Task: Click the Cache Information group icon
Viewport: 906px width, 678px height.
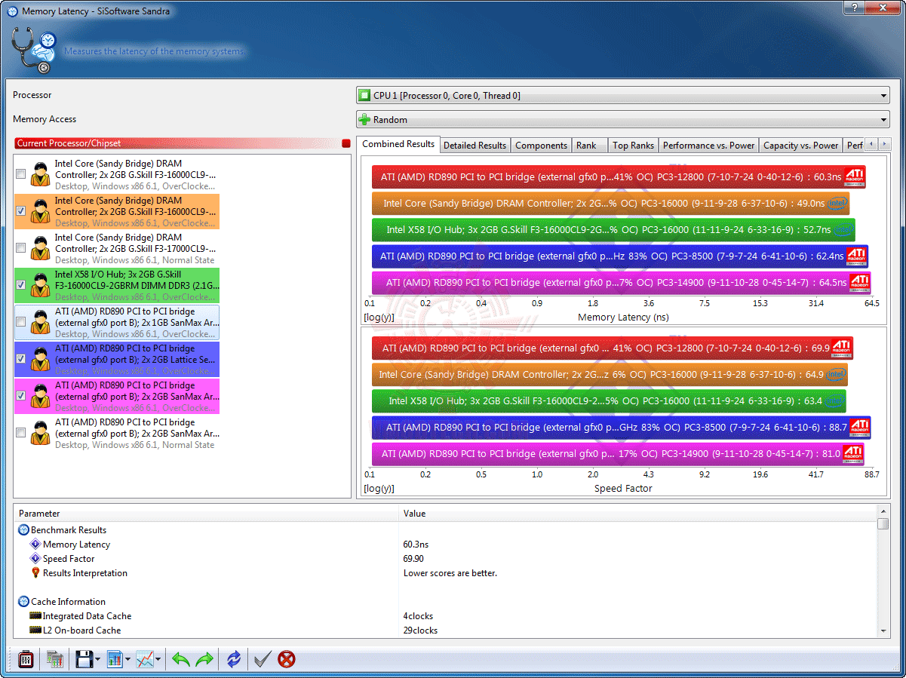Action: (23, 602)
